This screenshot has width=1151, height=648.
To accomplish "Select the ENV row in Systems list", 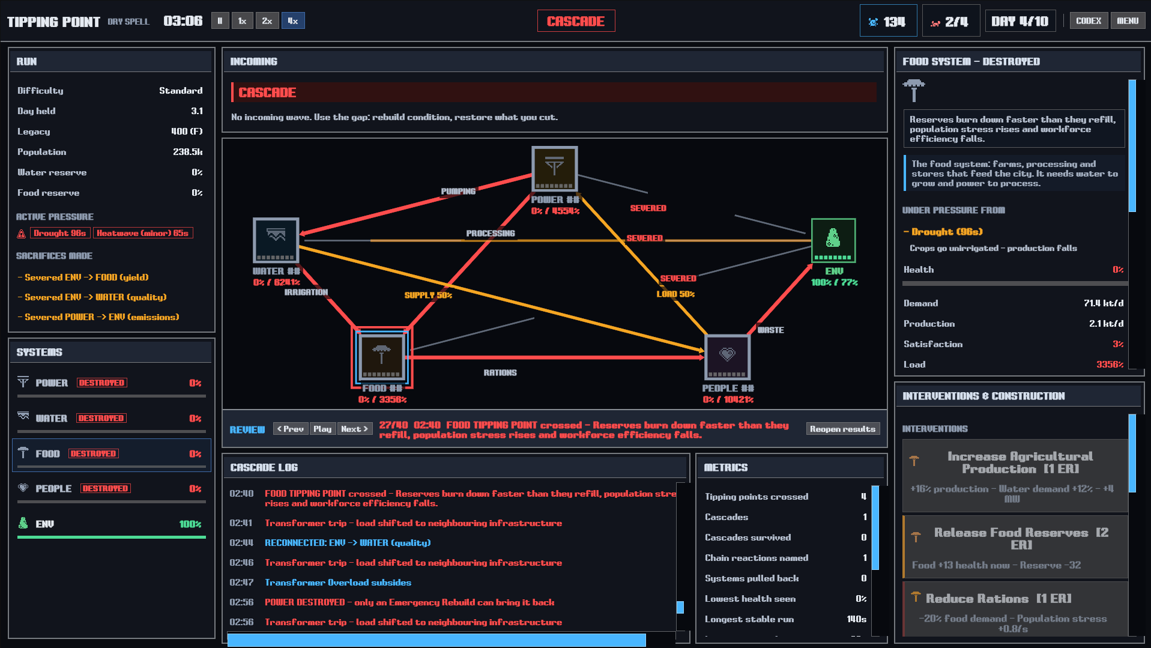I will pyautogui.click(x=112, y=525).
